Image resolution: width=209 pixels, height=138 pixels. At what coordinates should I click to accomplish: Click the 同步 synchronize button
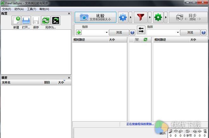188,17
